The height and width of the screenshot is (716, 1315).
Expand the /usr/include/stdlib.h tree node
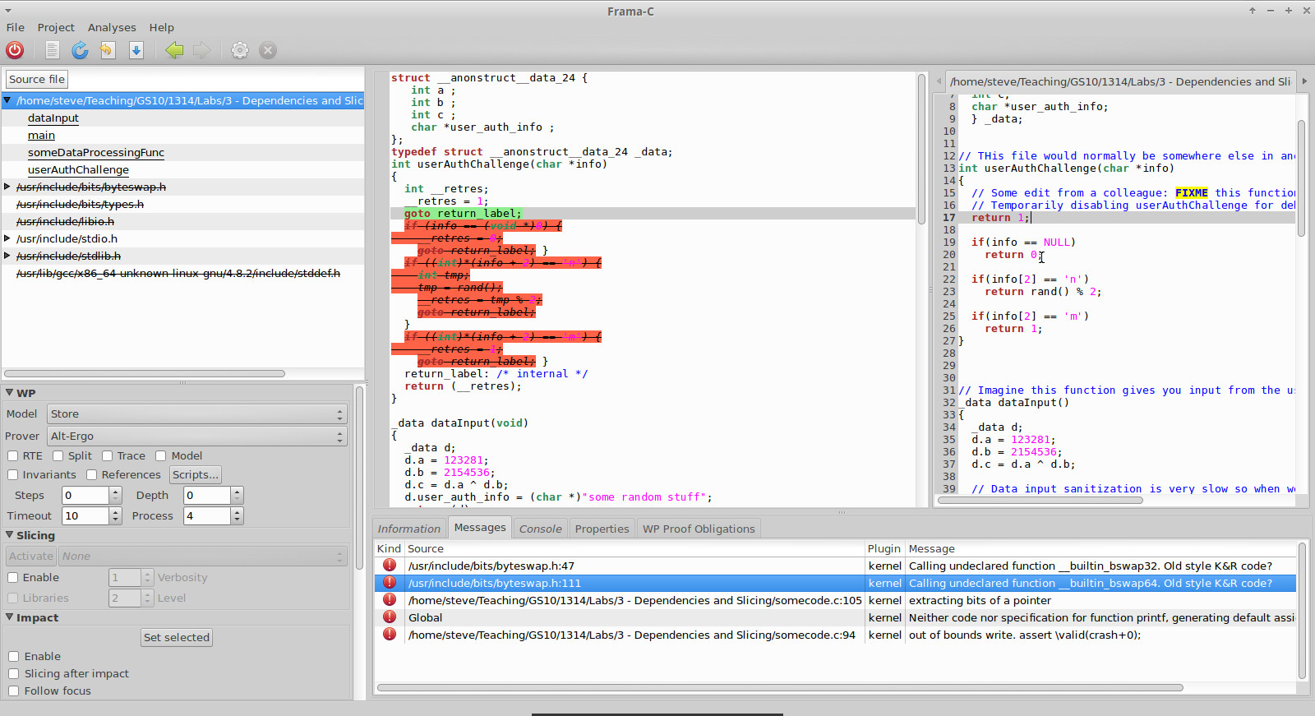(7, 256)
